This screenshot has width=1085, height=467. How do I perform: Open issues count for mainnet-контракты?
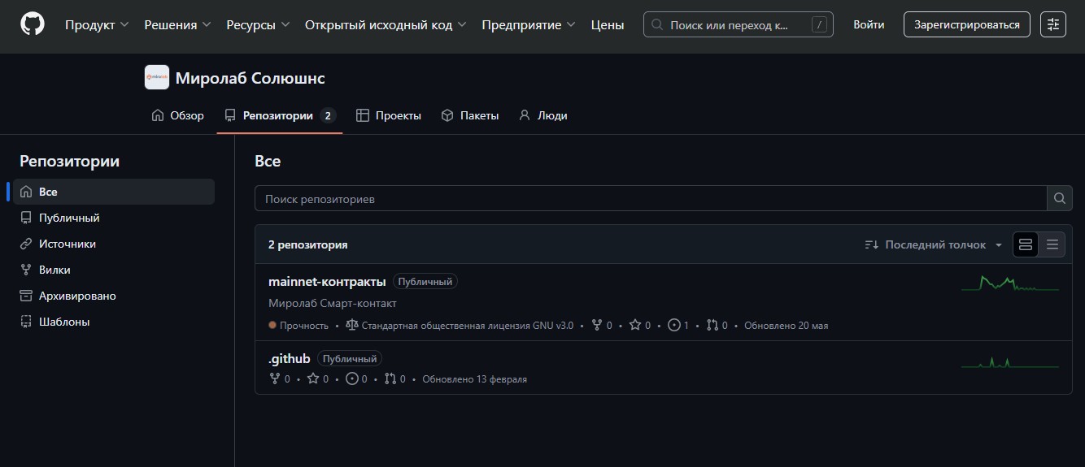coord(678,325)
